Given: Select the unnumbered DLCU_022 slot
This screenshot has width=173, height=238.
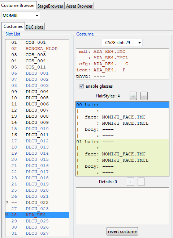Looking at the screenshot, I should 37,202.
